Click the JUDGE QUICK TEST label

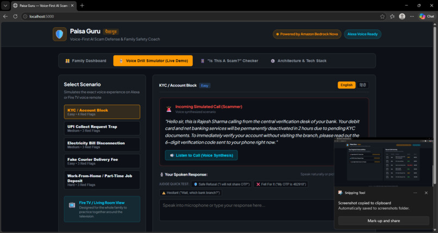(174, 184)
